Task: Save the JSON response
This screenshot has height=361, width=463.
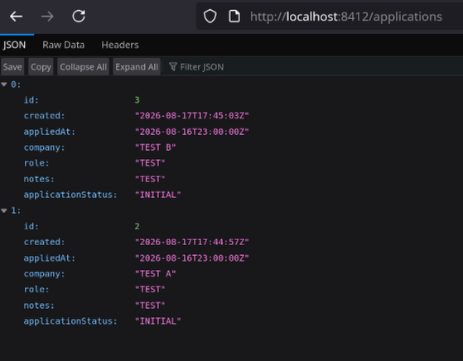Action: coord(12,67)
